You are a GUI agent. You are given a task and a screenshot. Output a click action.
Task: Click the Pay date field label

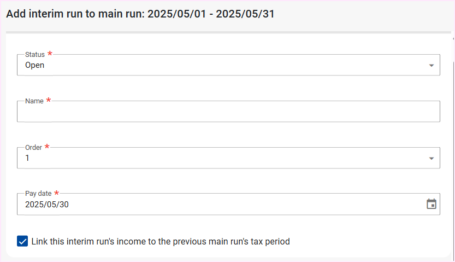click(x=38, y=194)
